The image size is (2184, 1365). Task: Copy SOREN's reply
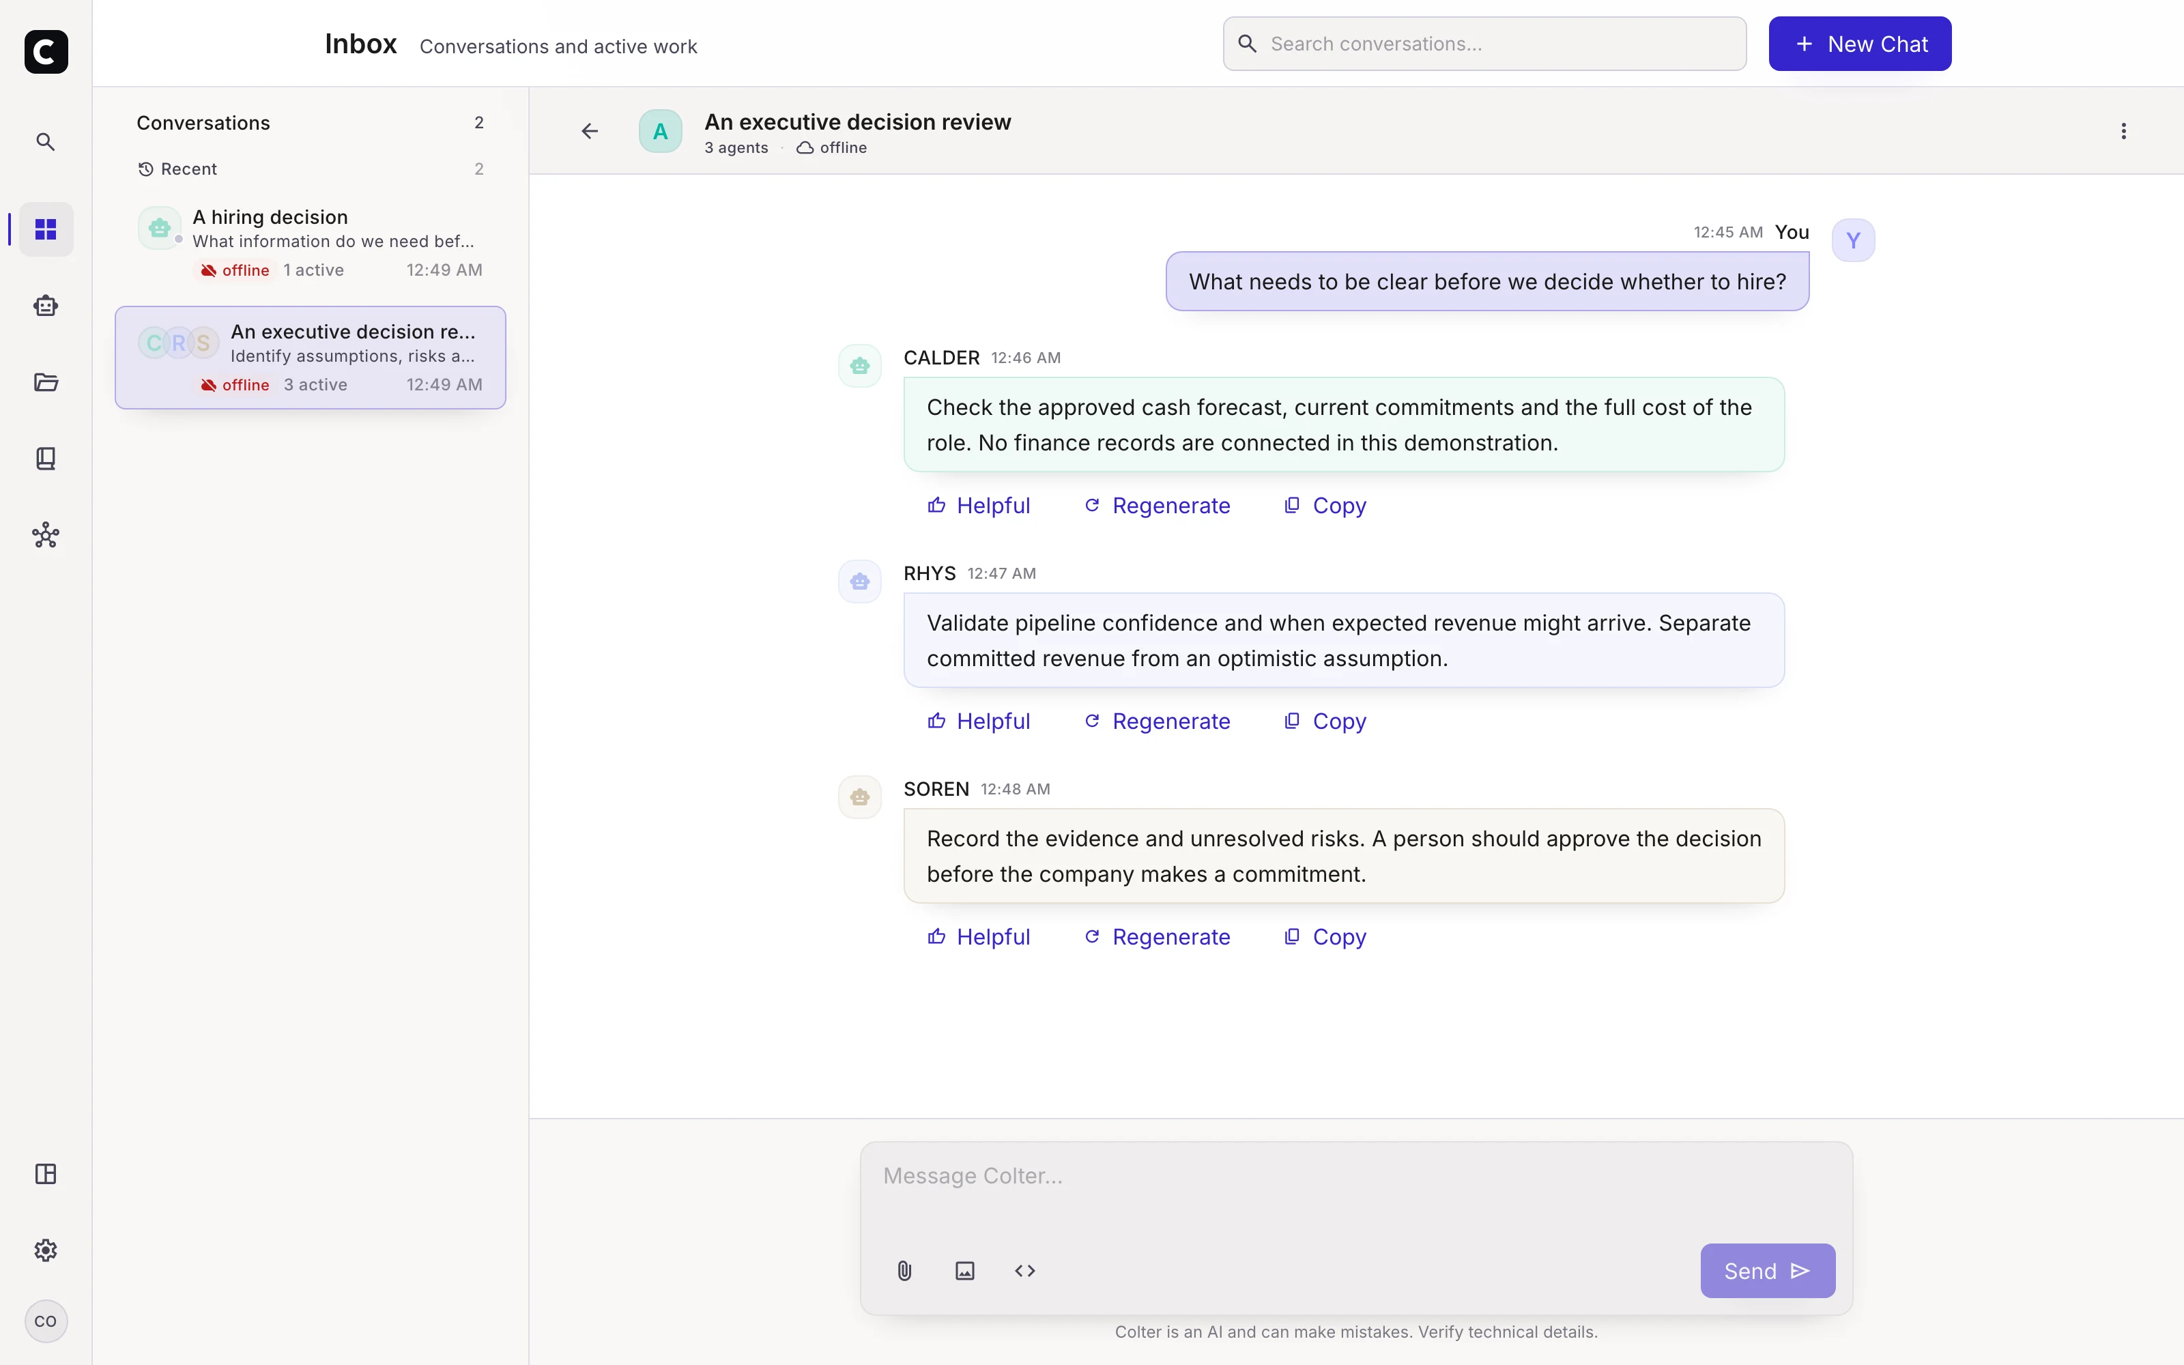1325,937
